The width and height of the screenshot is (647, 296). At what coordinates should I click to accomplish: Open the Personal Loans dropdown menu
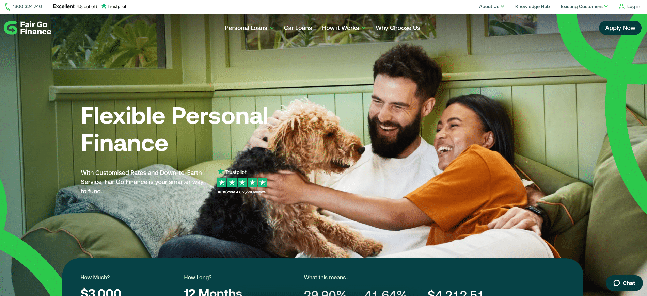[x=249, y=28]
